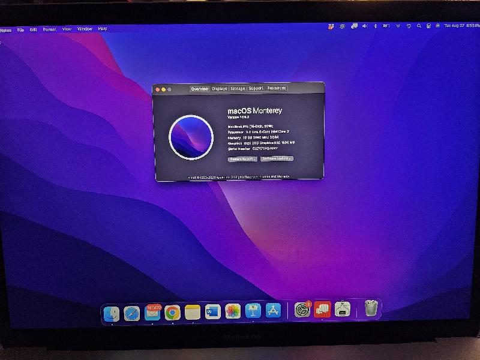This screenshot has width=480, height=360.
Task: Open the License and Warranty link
Action: tap(274, 176)
